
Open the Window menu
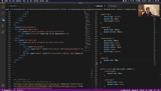point(42,1)
